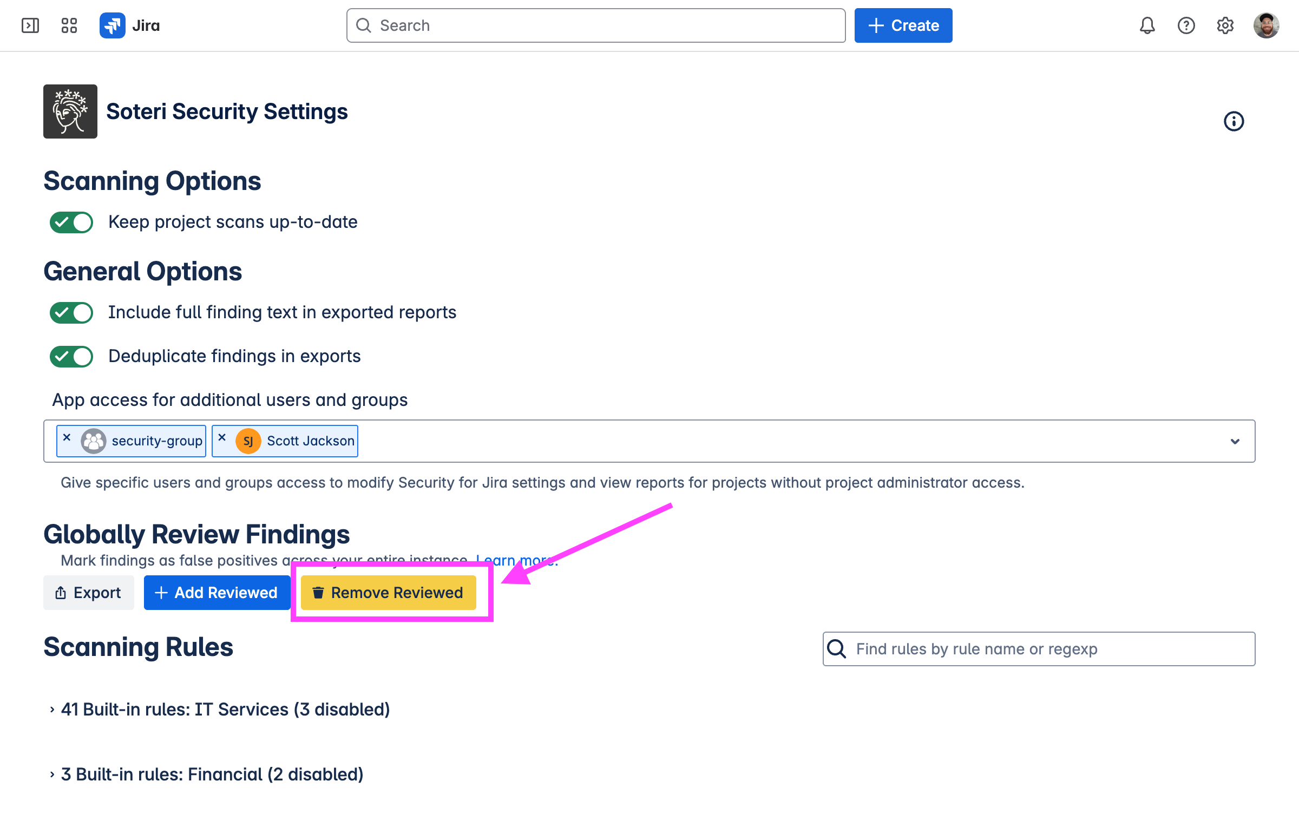
Task: Click the Export button
Action: coord(88,593)
